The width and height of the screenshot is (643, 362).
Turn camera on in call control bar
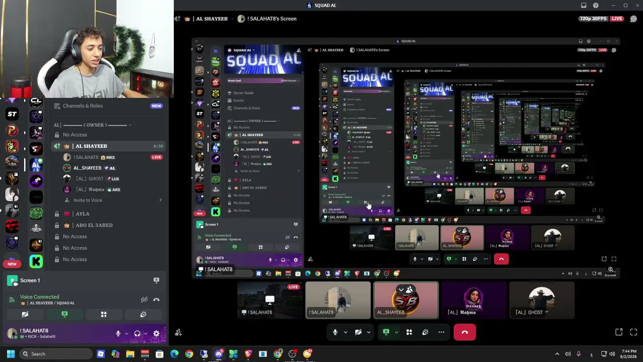pos(358,332)
